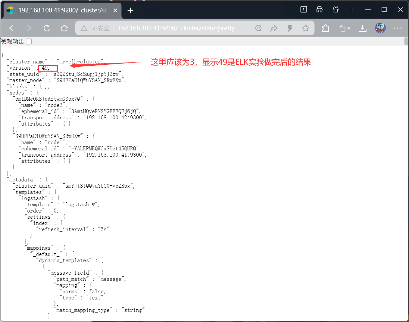Click the version value 49
This screenshot has height=322, width=409.
coord(44,68)
